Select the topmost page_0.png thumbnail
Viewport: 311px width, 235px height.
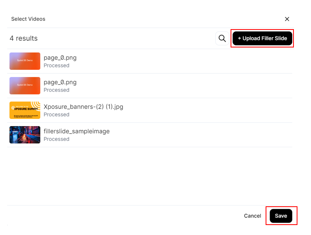coord(25,61)
